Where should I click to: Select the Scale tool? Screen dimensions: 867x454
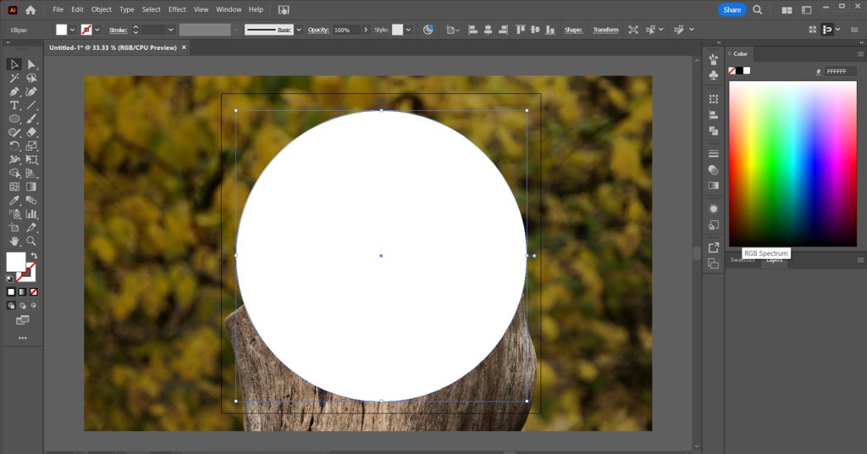(x=31, y=146)
